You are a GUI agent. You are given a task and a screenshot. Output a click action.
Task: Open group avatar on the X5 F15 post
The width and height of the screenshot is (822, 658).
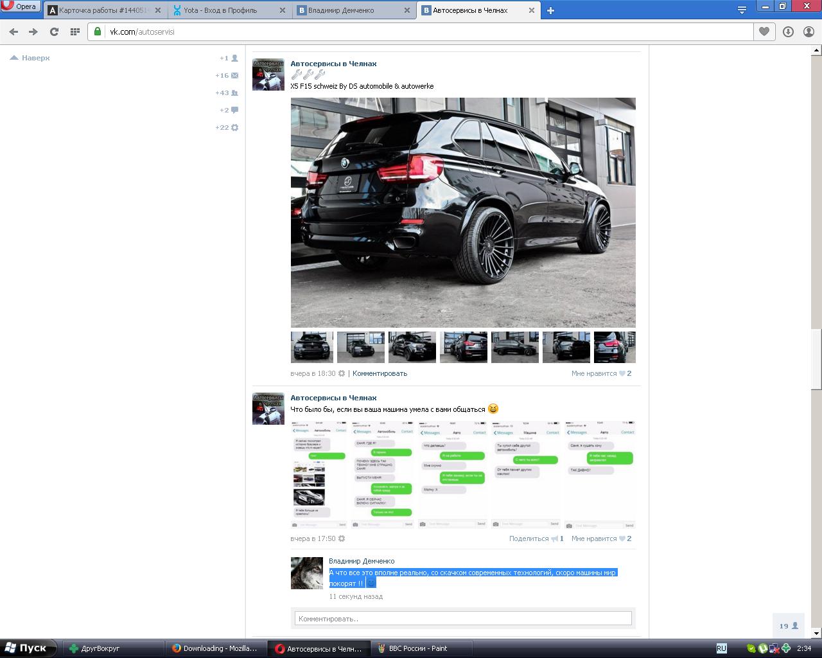[268, 75]
